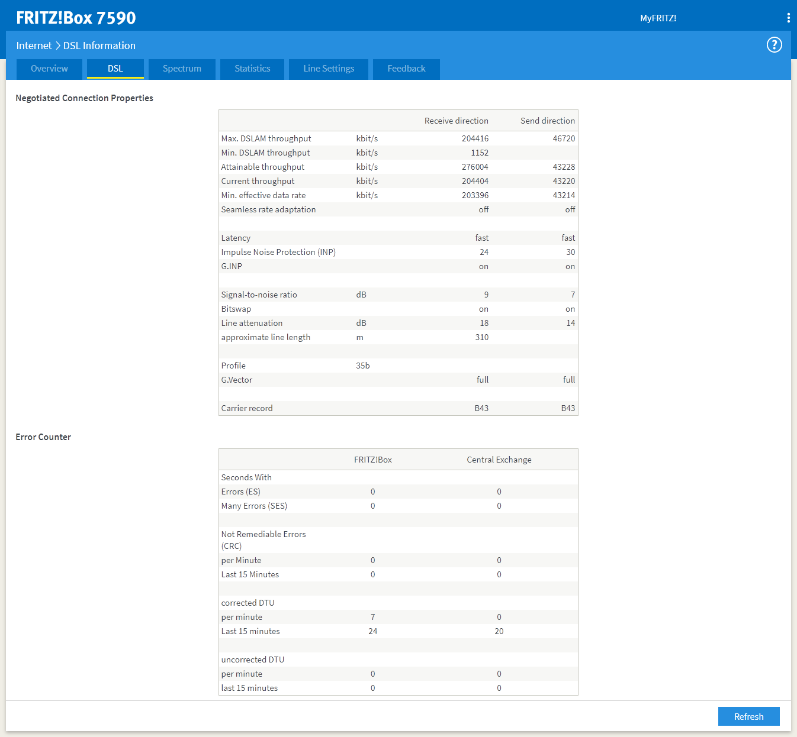Click the G.Vector row label

click(x=236, y=380)
